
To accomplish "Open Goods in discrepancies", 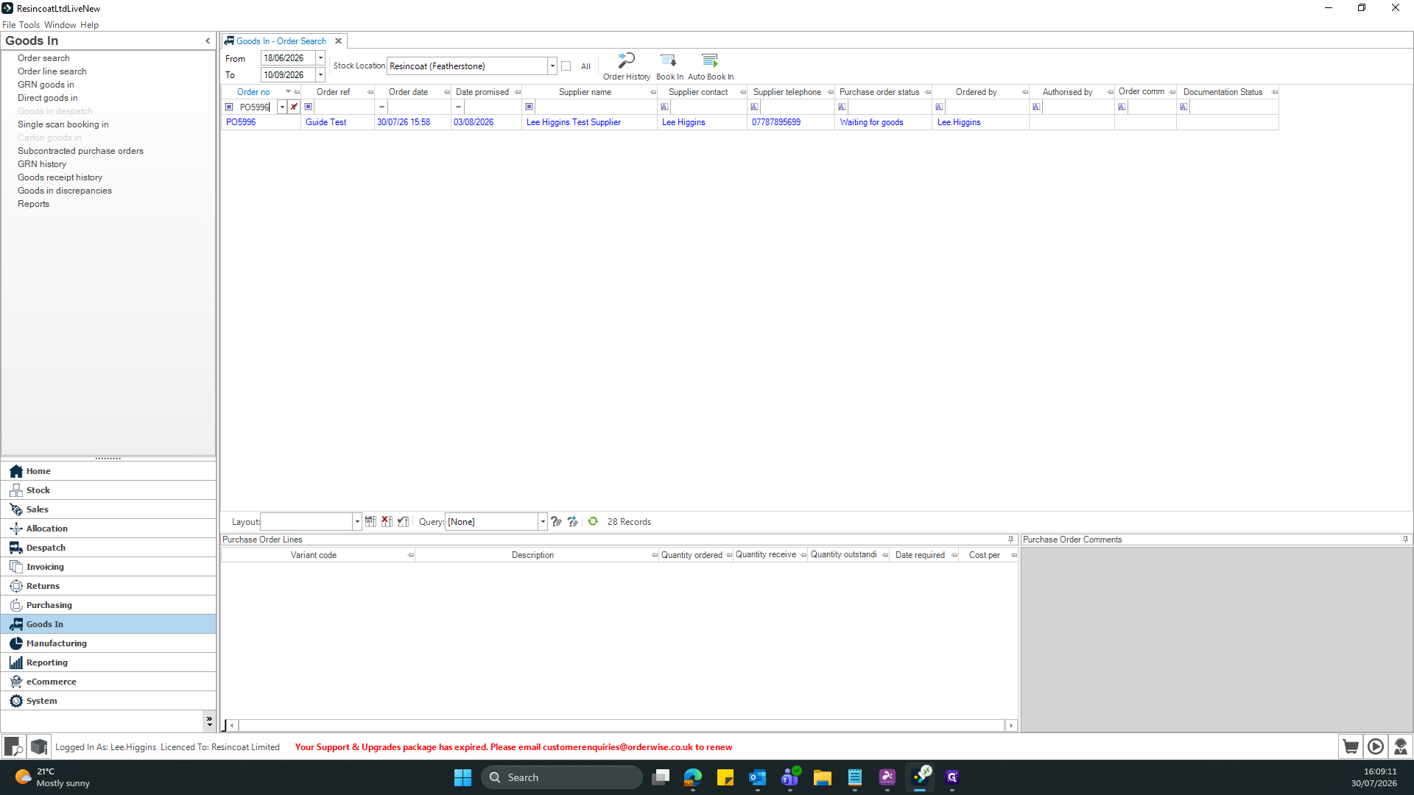I will tap(65, 191).
